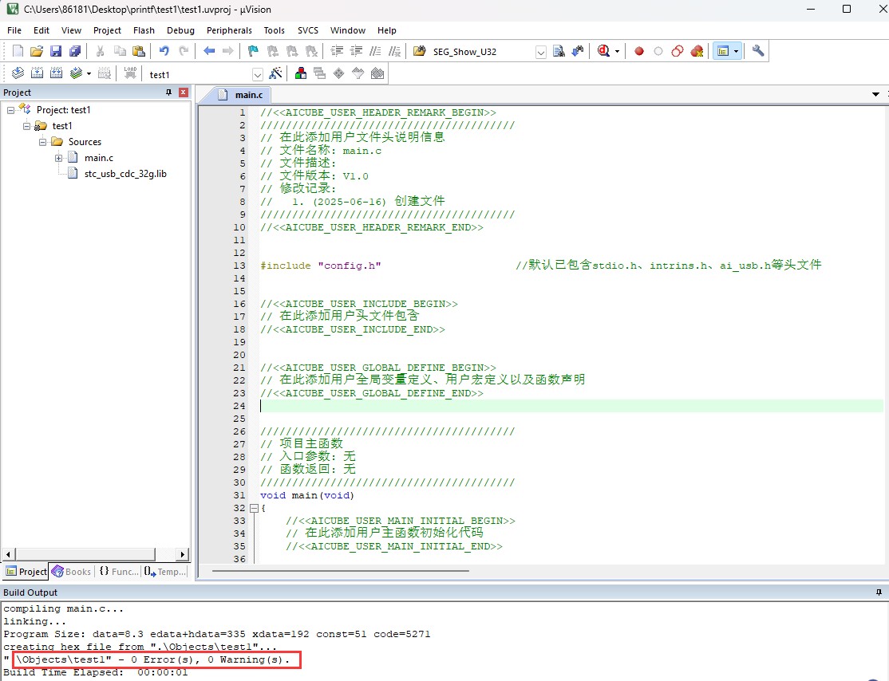Viewport: 889px width, 681px height.
Task: Click the editor horizontal scrollbar thumb
Action: click(x=340, y=571)
